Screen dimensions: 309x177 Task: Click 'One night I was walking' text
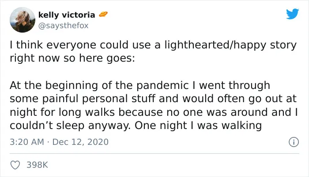[x=198, y=126]
